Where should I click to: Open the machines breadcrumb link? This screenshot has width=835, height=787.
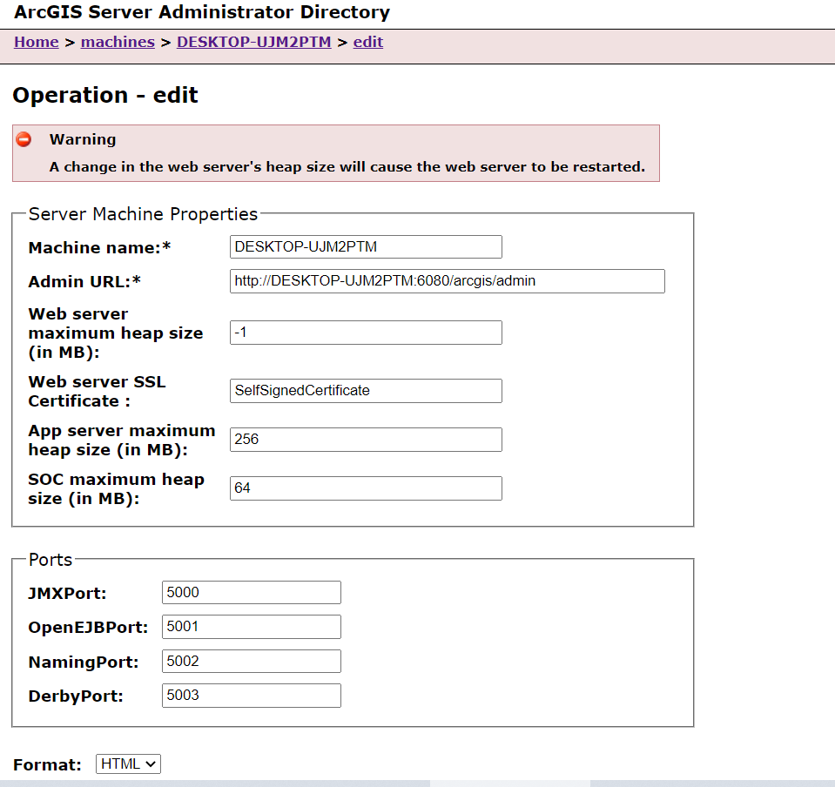117,41
